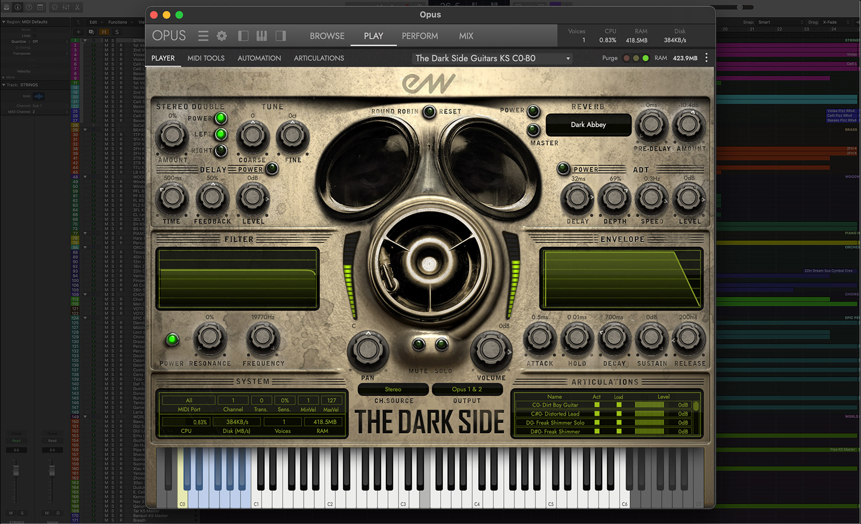This screenshot has height=524, width=861.
Task: Toggle the Stereo Double Left LED
Action: (x=221, y=134)
